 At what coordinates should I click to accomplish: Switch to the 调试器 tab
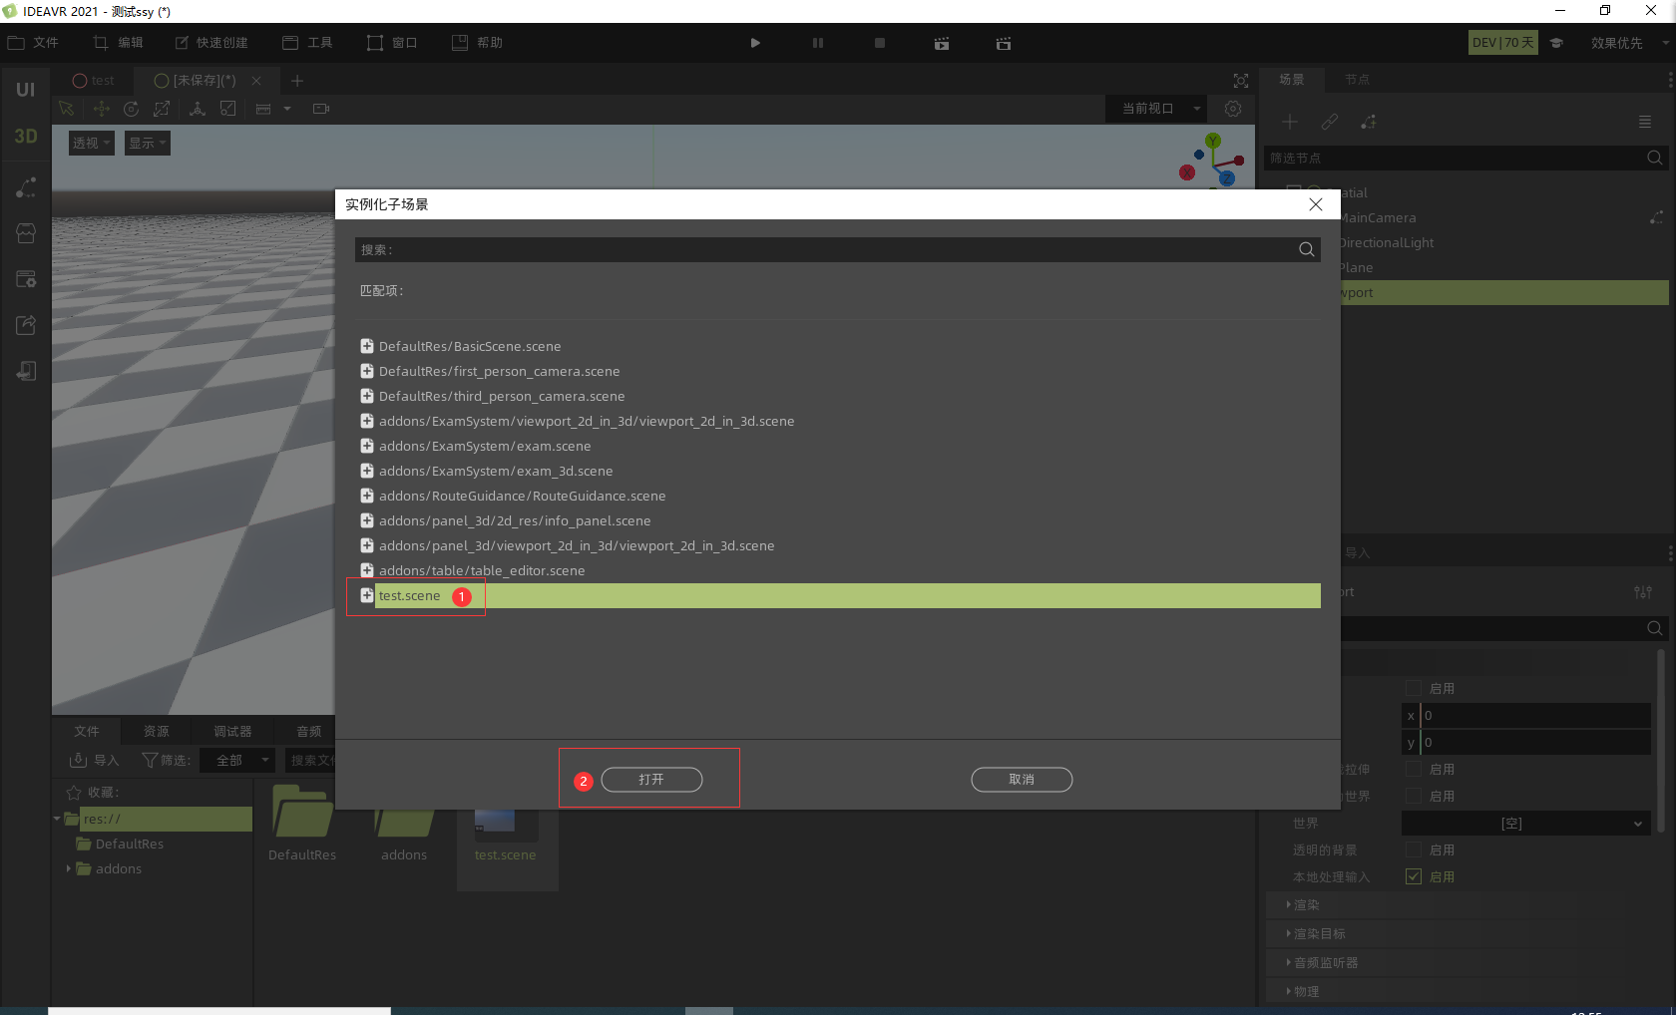pyautogui.click(x=232, y=732)
